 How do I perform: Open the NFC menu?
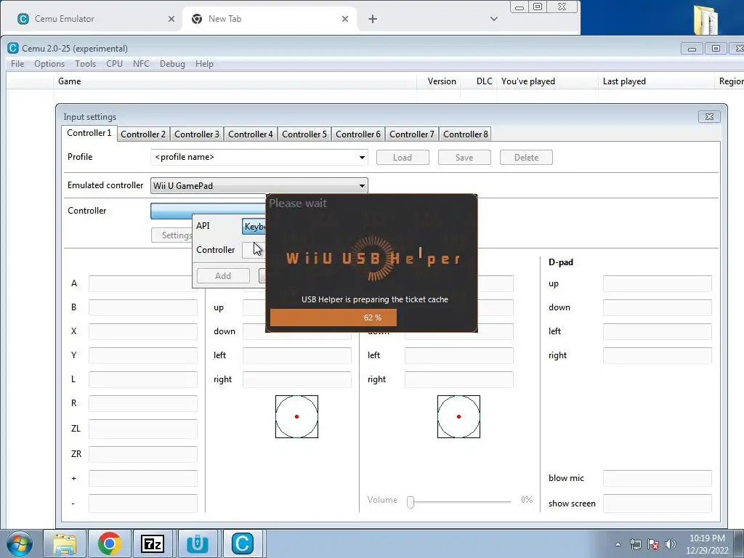142,64
